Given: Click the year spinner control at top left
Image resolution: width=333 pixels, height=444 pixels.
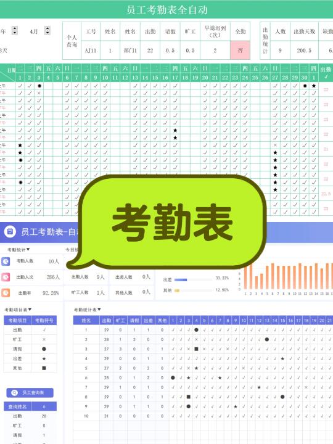Looking at the screenshot, I should click(x=15, y=31).
